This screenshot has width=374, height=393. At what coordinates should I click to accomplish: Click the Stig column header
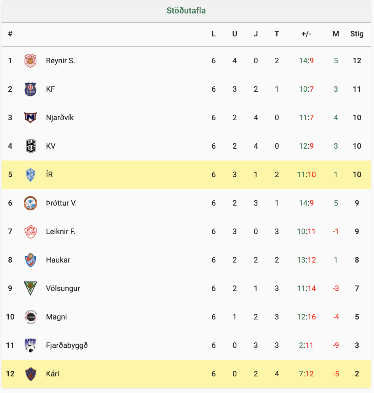click(357, 34)
